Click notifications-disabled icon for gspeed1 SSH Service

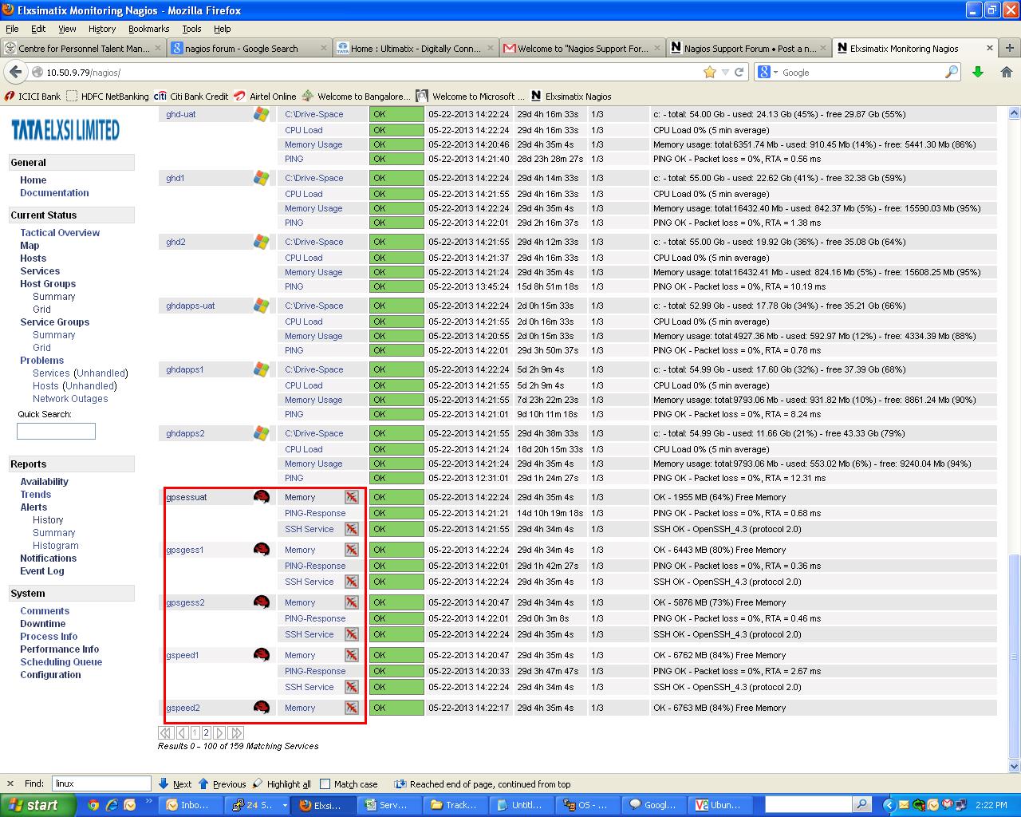click(351, 687)
